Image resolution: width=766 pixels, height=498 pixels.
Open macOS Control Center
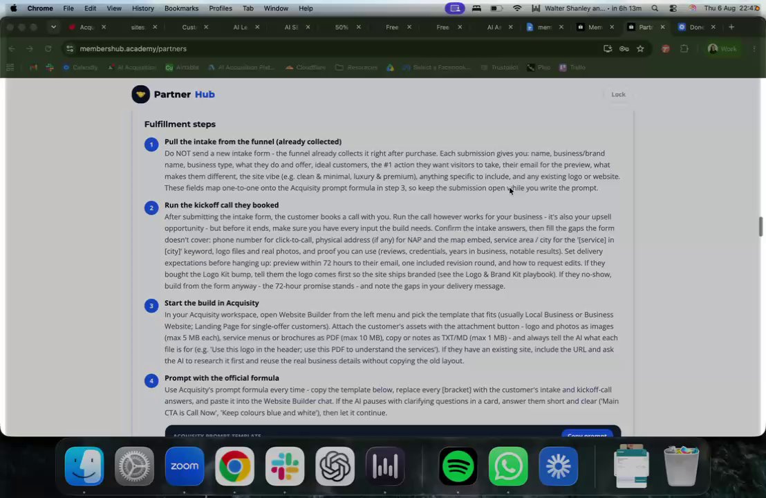tap(673, 8)
